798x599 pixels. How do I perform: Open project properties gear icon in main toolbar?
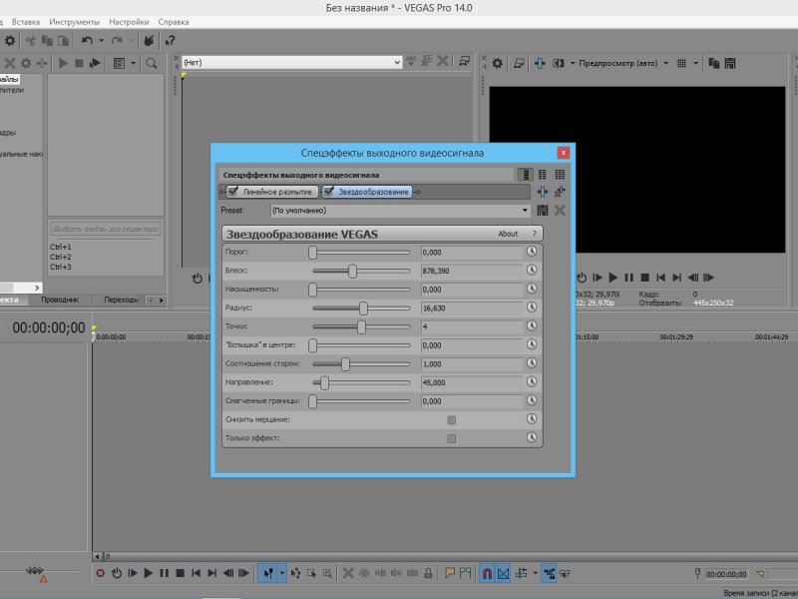coord(10,41)
